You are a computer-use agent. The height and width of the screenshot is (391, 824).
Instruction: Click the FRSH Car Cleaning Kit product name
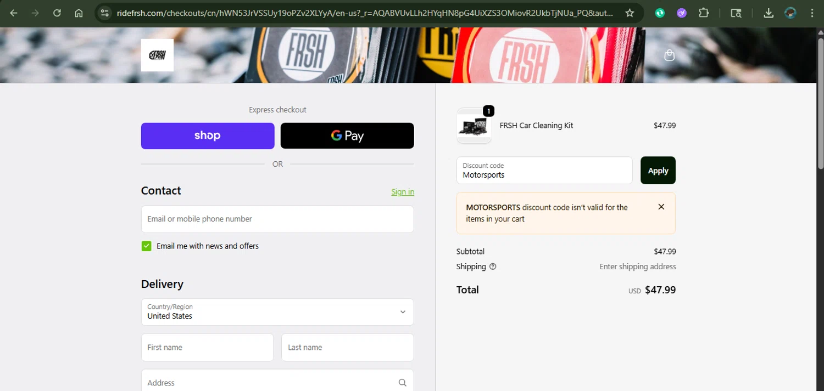(x=536, y=126)
